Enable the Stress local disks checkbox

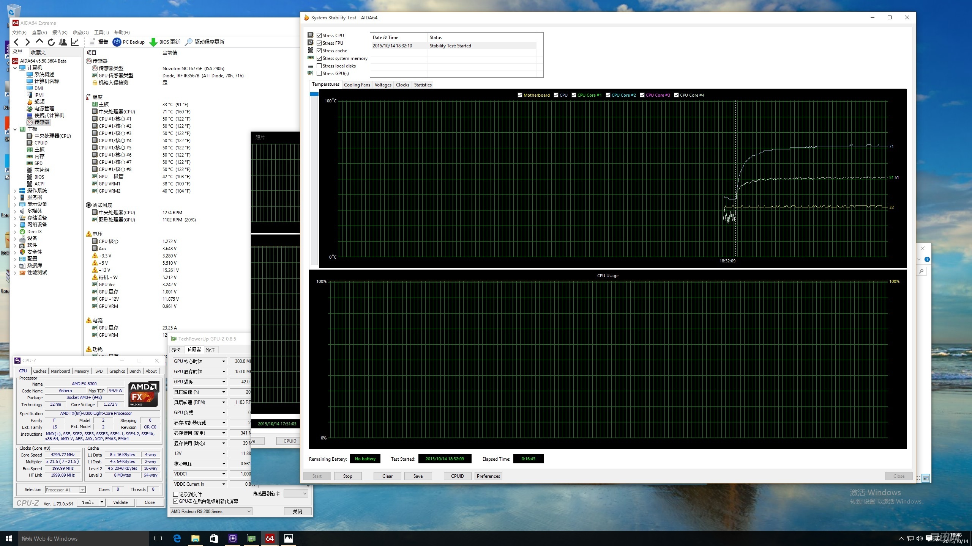(319, 66)
